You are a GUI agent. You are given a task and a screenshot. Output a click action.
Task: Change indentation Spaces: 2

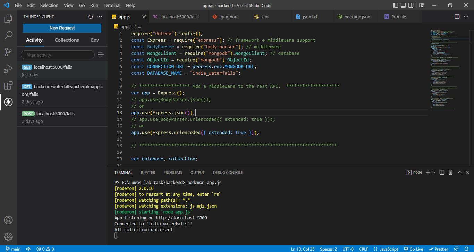(x=328, y=249)
